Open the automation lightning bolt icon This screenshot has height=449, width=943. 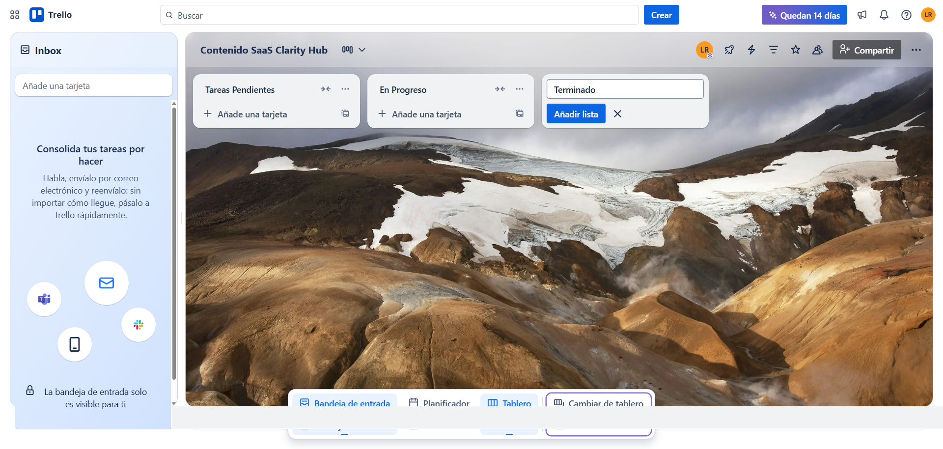[751, 50]
